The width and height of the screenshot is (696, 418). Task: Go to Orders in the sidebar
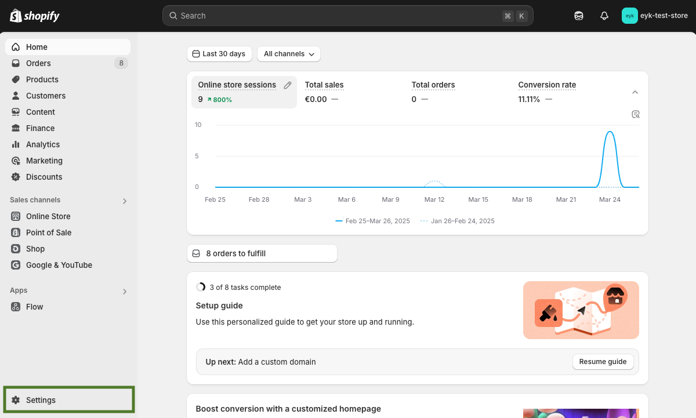(x=68, y=63)
